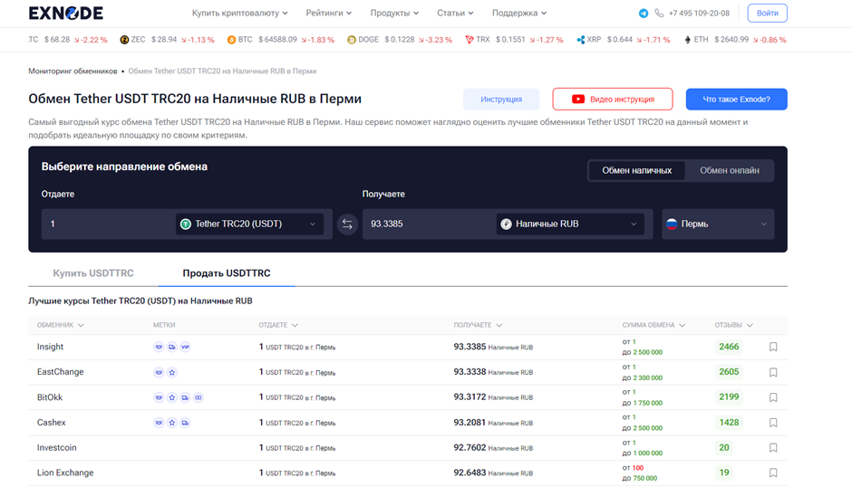Screen dimensions: 852x487
Task: Sort table by Обменник column
Action: [61, 325]
